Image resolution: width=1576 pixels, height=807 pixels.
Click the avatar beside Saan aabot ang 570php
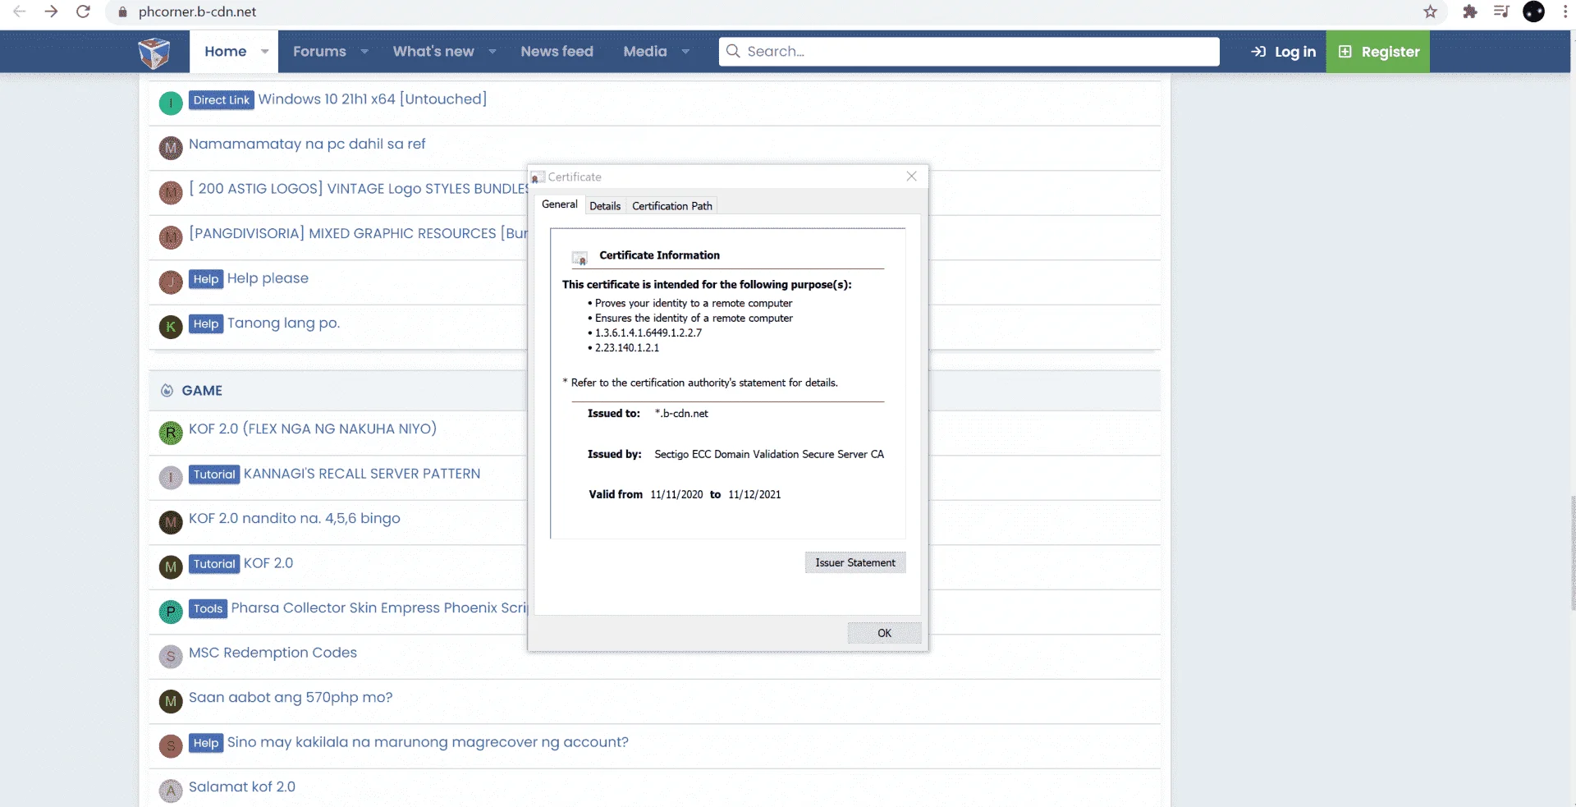[171, 701]
